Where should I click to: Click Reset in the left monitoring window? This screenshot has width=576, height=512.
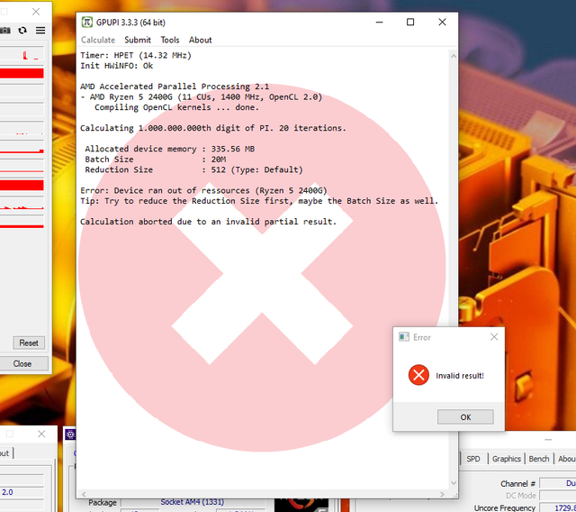(x=29, y=343)
